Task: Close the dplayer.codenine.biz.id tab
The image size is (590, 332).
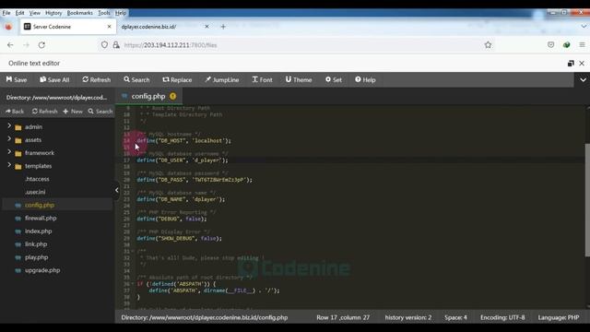Action: tap(206, 27)
